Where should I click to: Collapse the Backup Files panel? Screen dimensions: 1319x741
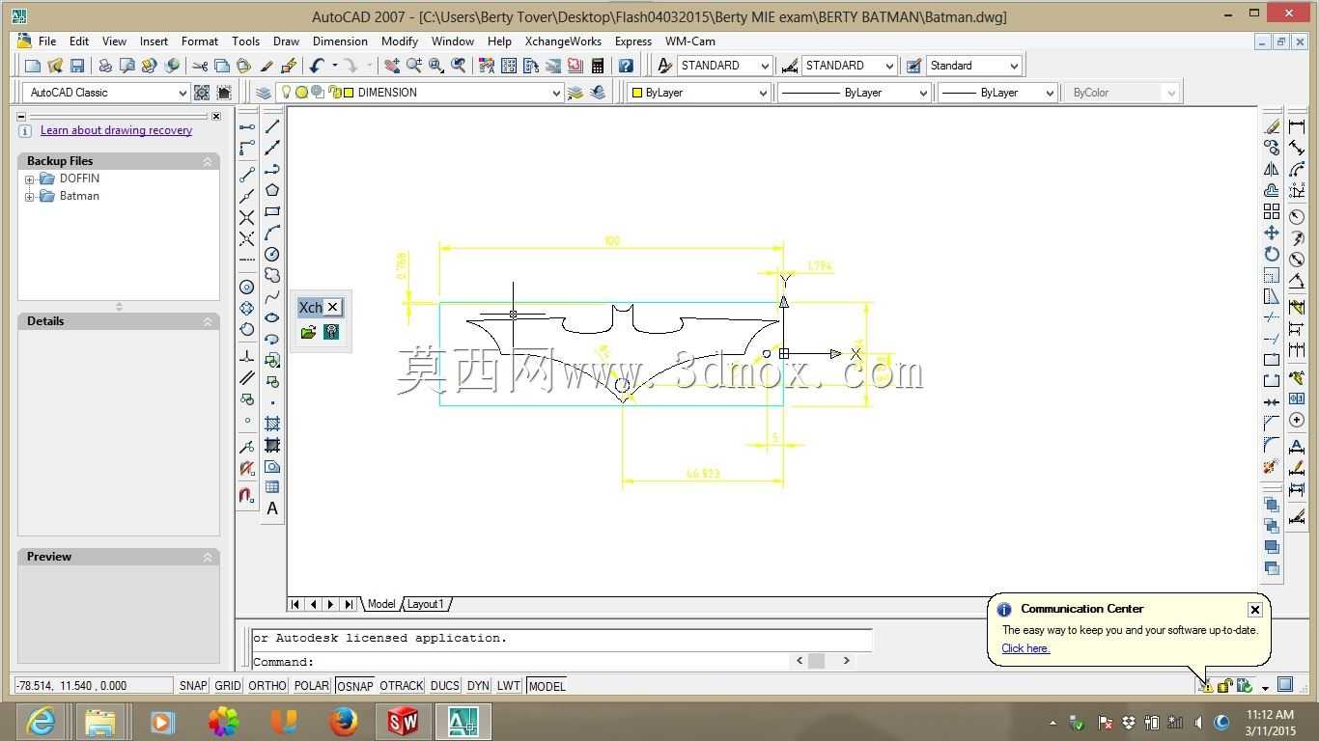pyautogui.click(x=207, y=161)
